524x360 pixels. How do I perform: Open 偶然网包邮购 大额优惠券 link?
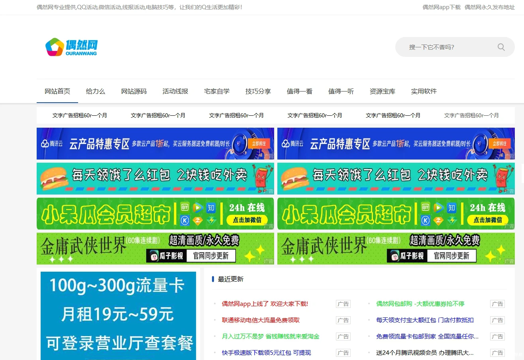pyautogui.click(x=420, y=304)
